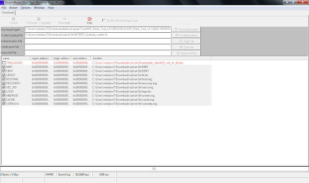Viewport: 309px width, 183px height.
Task: Click the Scatter-loading browse button
Action: [186, 35]
